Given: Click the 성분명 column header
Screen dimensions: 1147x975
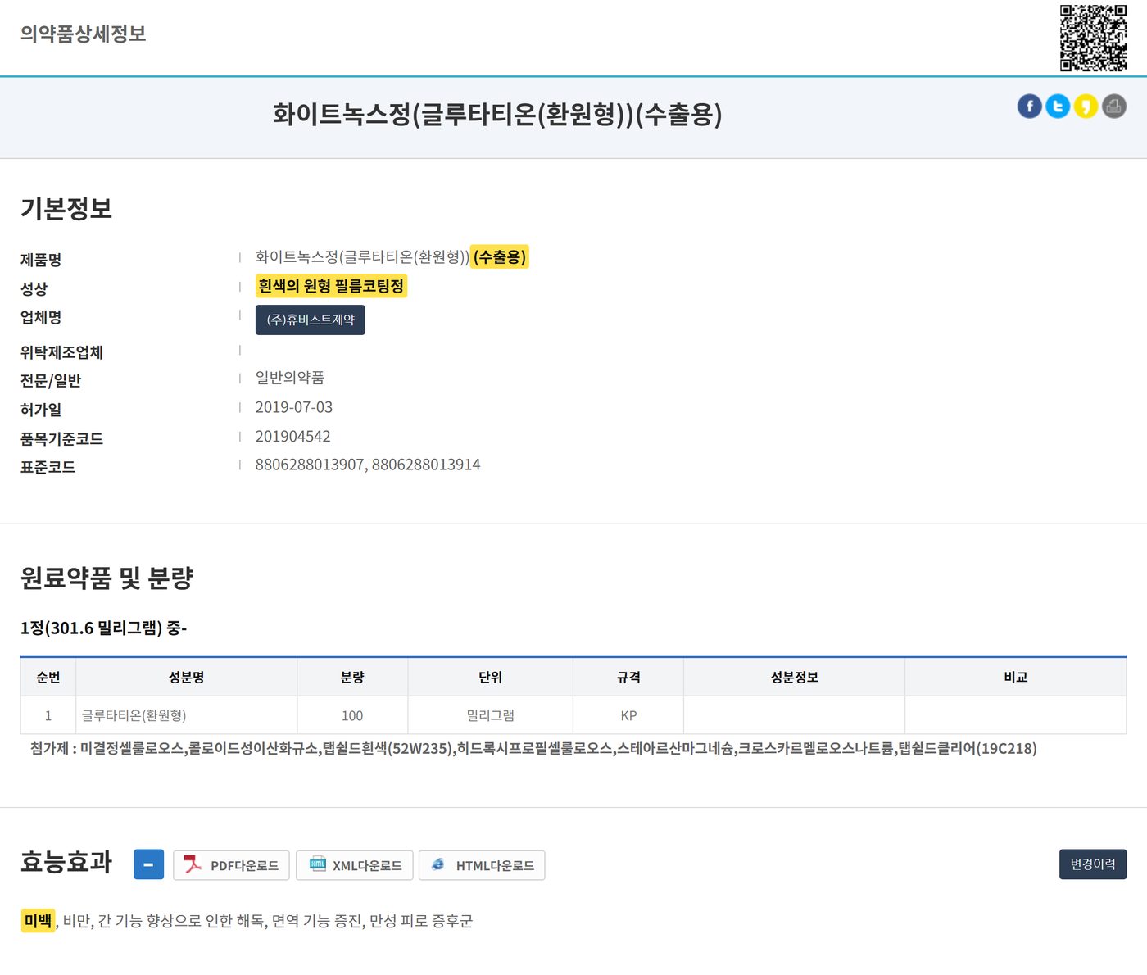Looking at the screenshot, I should tap(187, 677).
